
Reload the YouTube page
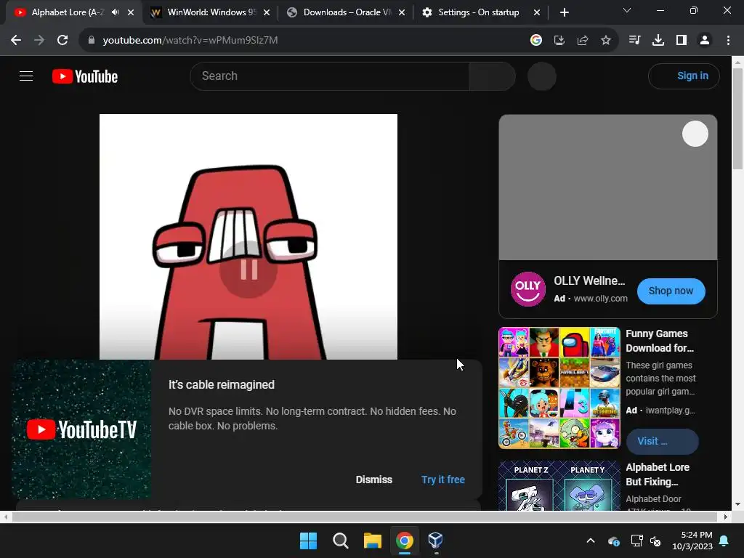(62, 41)
